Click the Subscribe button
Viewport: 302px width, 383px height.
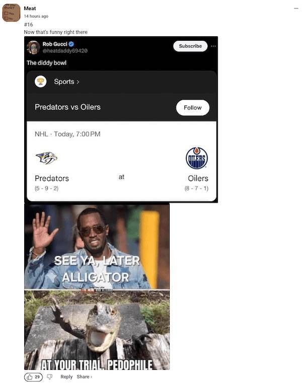click(190, 46)
